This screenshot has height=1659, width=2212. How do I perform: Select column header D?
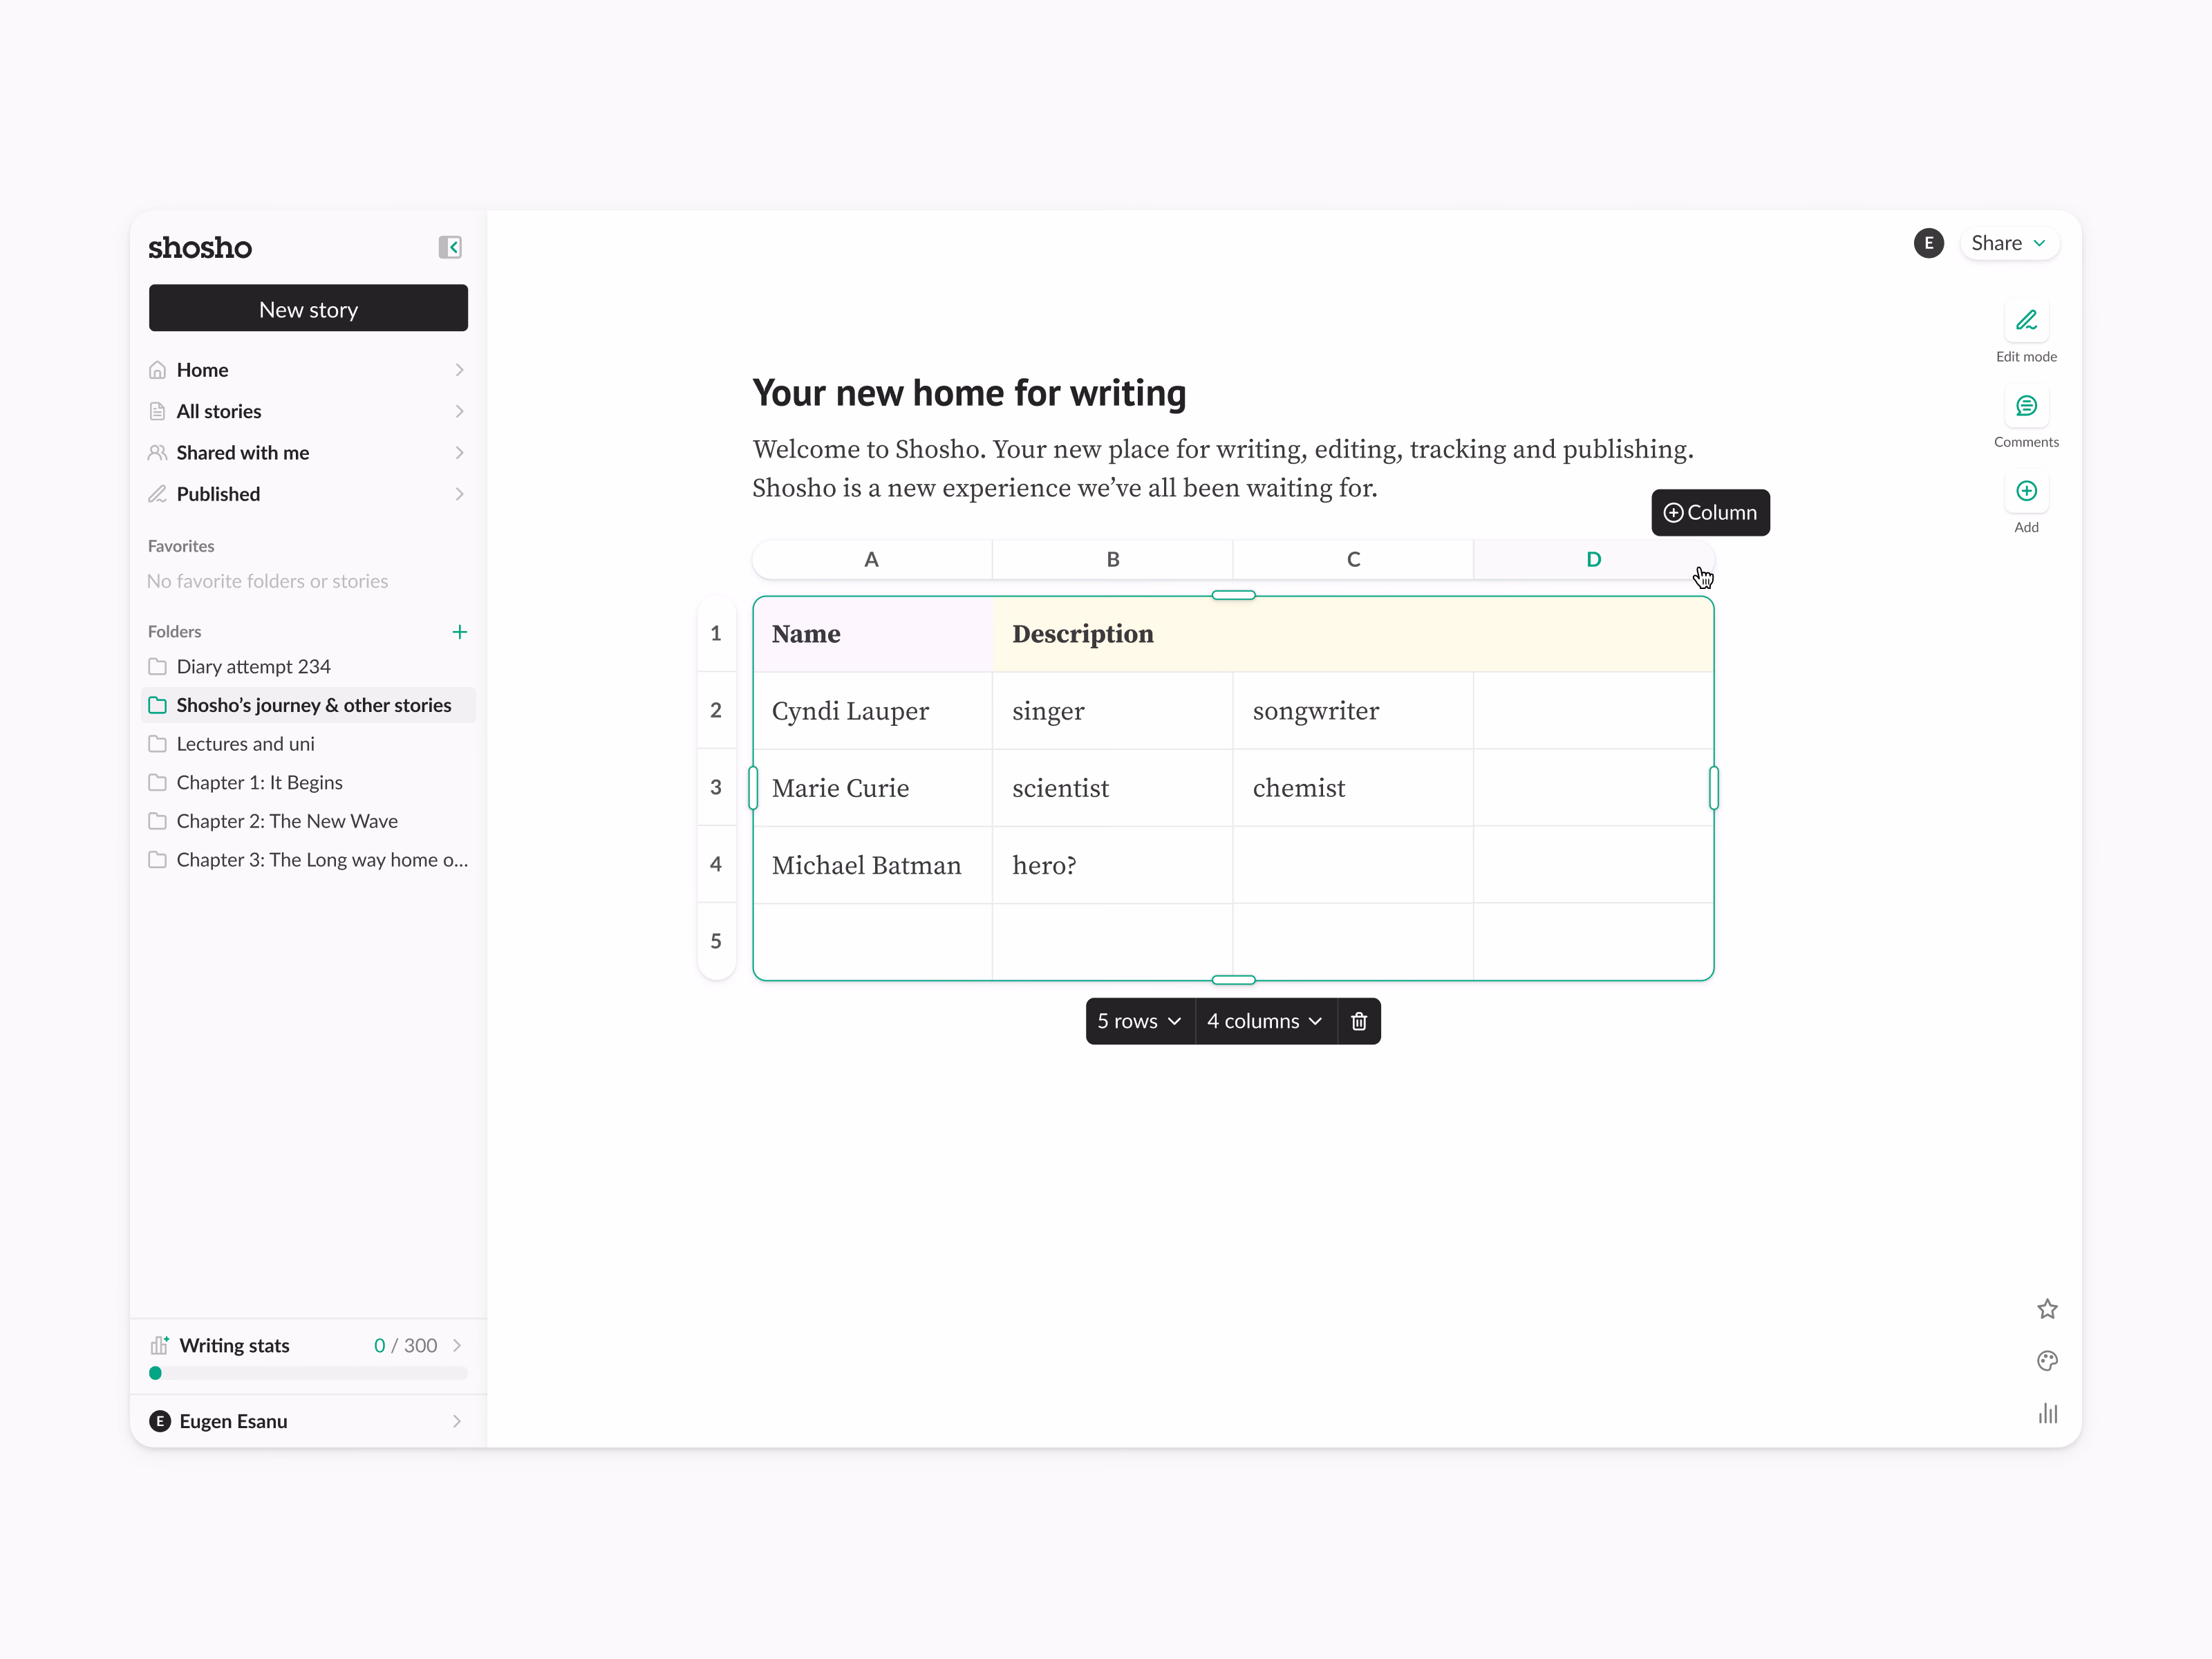[1594, 560]
